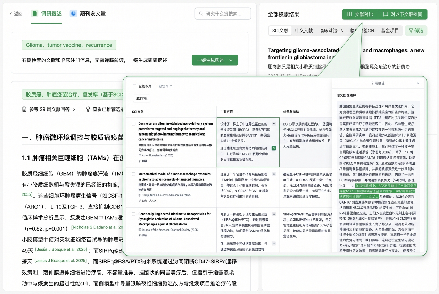Click the lower quote icon in Genetically Engineered row
Image resolution: width=439 pixels, height=294 pixels.
[x=274, y=244]
